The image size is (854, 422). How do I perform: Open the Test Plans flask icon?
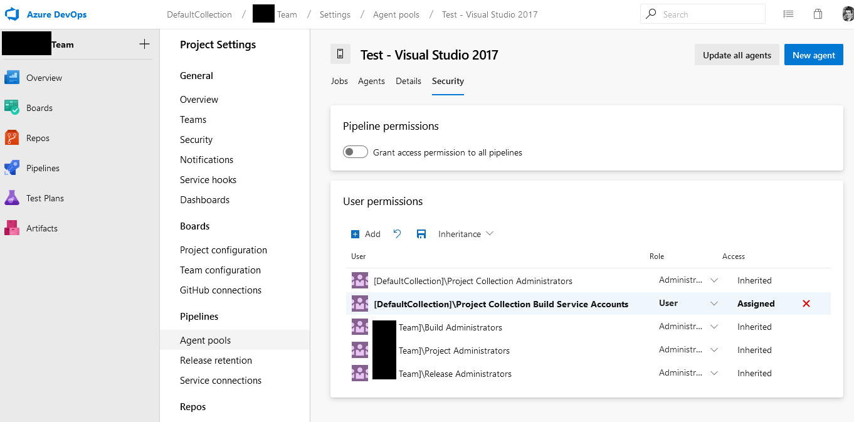13,198
